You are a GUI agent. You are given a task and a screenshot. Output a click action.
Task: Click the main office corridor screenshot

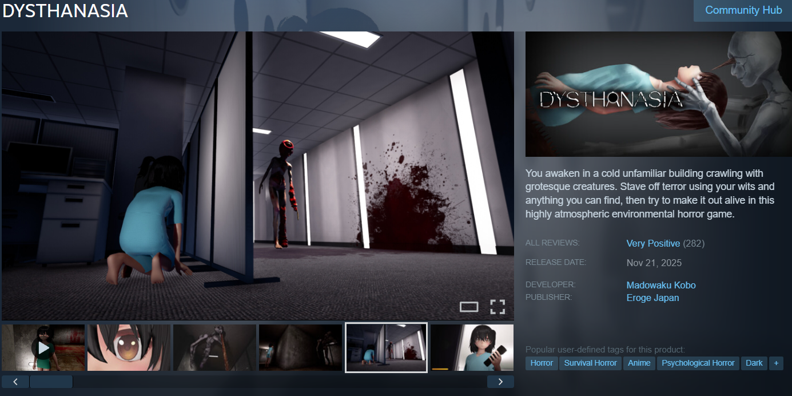tap(258, 176)
